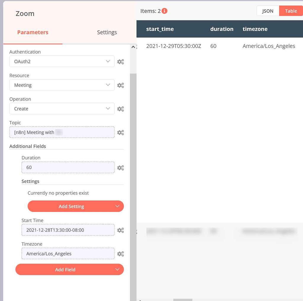Open the gear options for Topic field

pos(121,132)
